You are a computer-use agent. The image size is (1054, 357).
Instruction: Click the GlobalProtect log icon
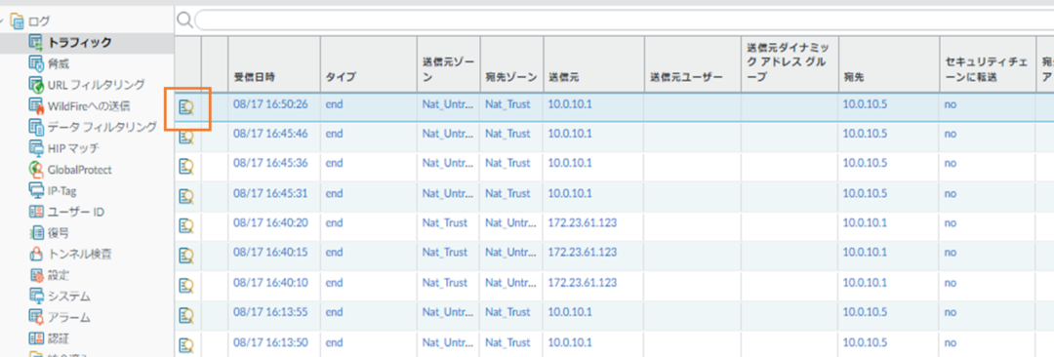point(36,170)
